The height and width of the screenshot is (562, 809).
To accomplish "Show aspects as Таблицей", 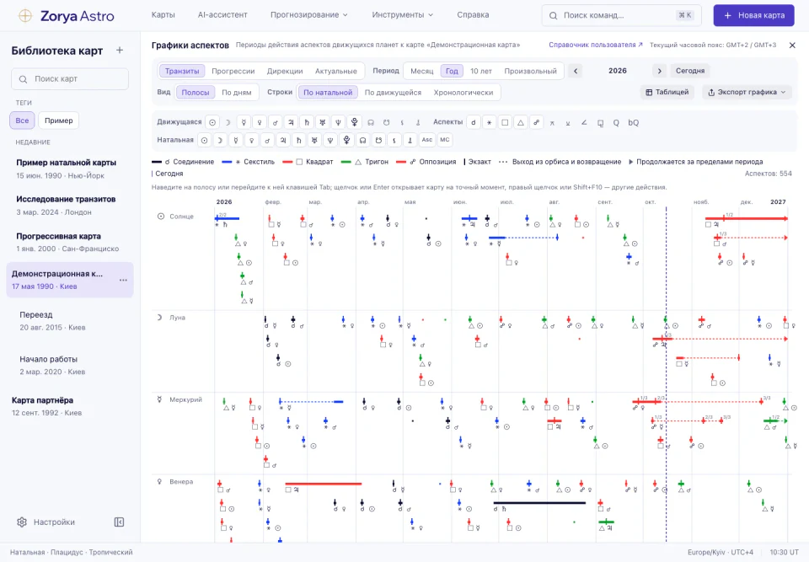I will 667,93.
